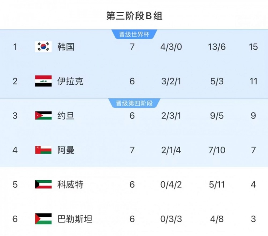Click the South Korea flag icon
This screenshot has height=236, width=268.
(43, 46)
